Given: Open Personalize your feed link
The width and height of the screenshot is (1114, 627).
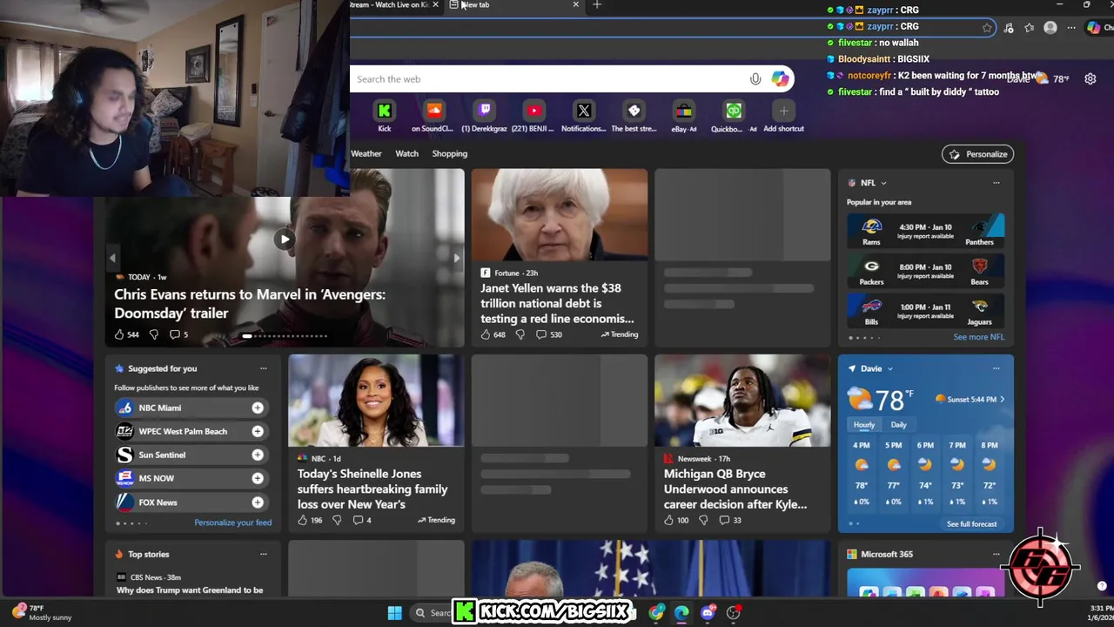Looking at the screenshot, I should click(232, 522).
